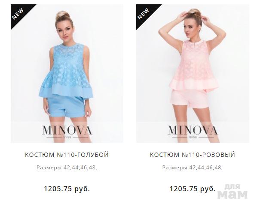Click the pink shorts in the right photo
254x205 pixels.
190,98
